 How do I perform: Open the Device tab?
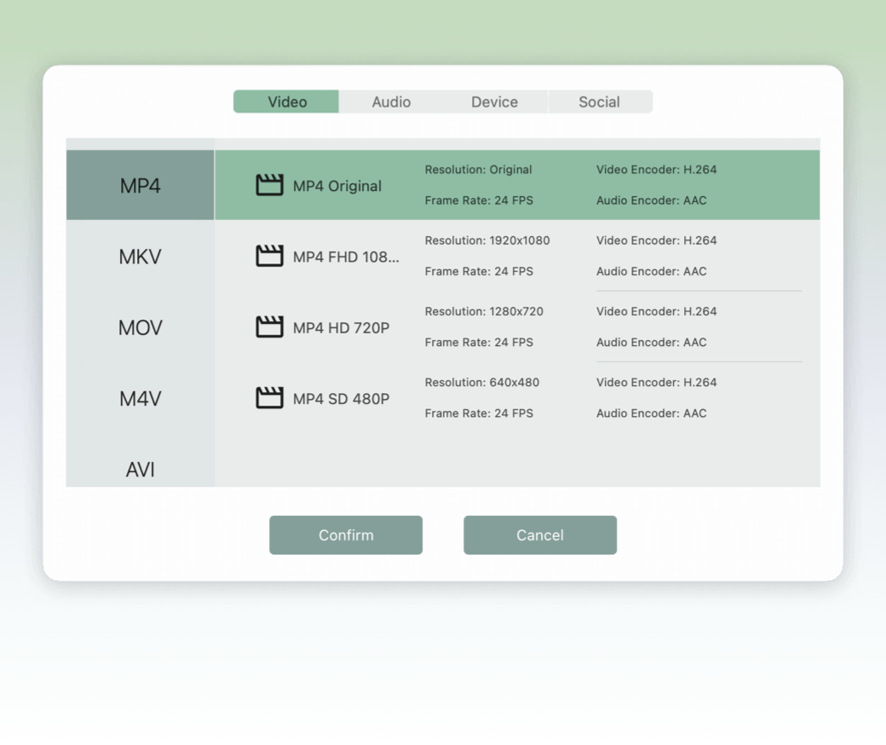tap(495, 101)
